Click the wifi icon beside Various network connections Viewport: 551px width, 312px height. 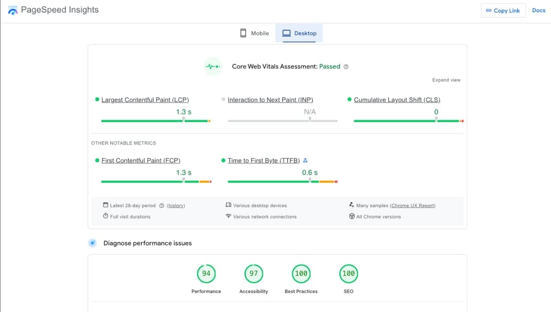(228, 216)
